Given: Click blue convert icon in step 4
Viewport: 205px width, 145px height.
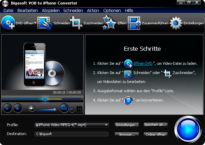Looking at the screenshot, I should point(128,101).
